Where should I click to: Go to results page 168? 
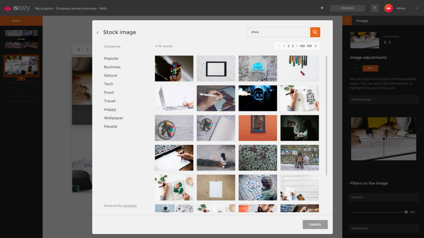tap(302, 46)
